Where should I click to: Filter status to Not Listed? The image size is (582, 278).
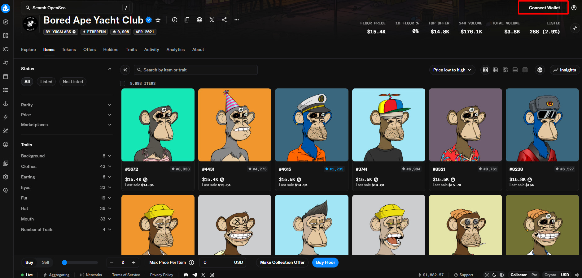(x=73, y=82)
